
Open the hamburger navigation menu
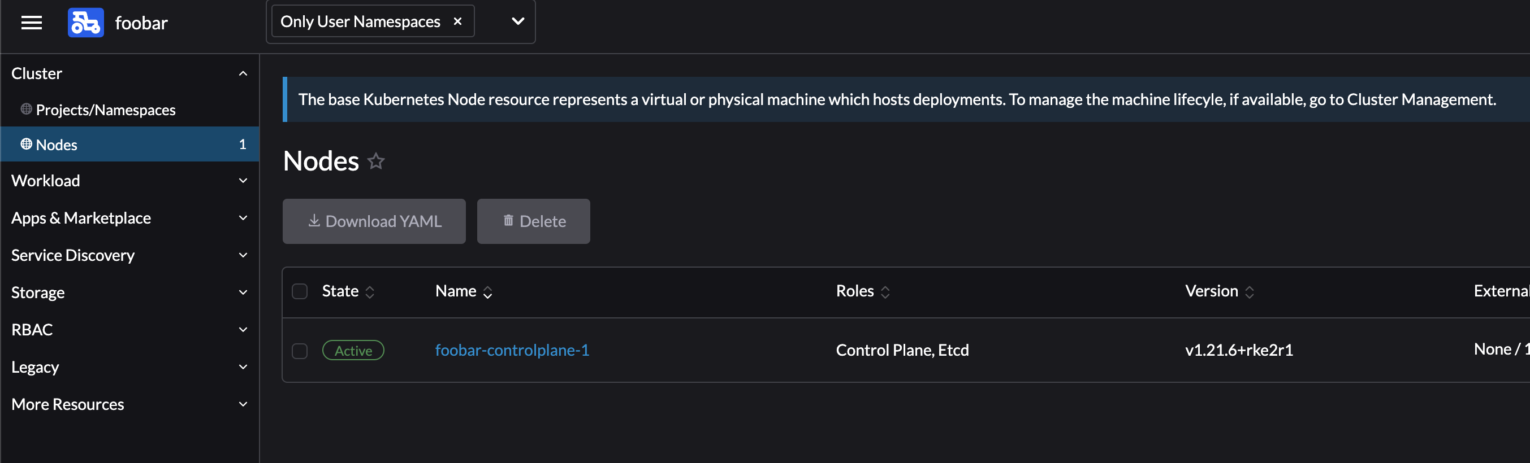point(31,23)
